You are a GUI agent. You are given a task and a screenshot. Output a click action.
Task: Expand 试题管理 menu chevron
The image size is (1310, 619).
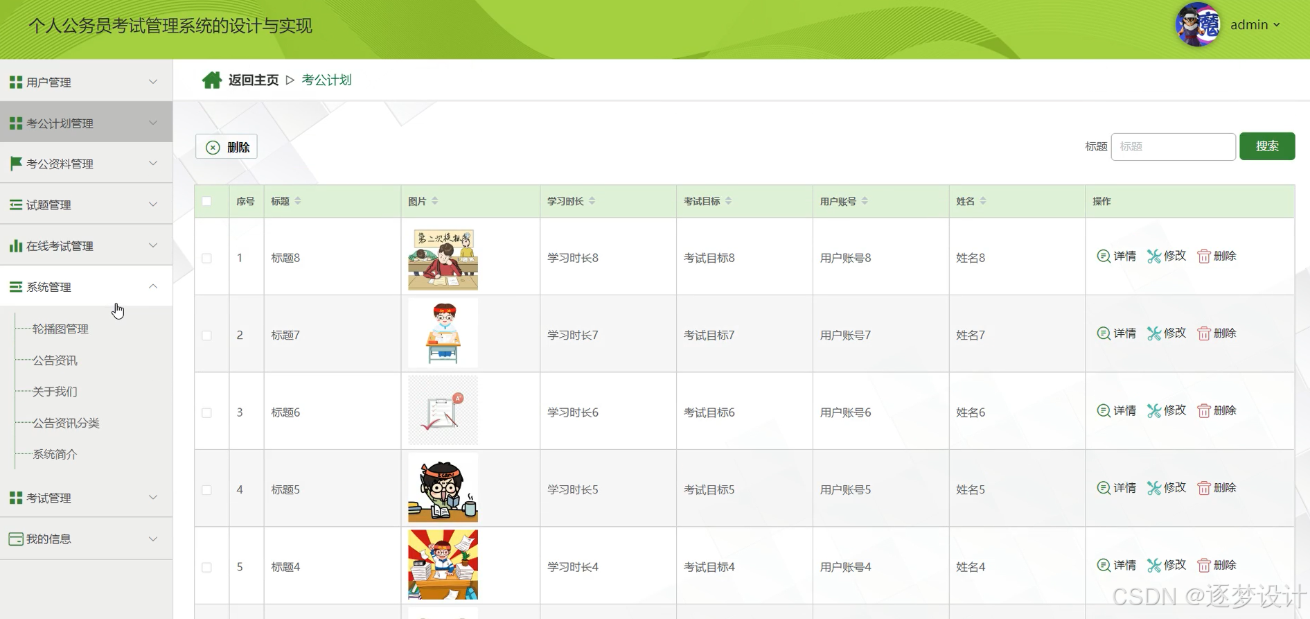coord(153,204)
